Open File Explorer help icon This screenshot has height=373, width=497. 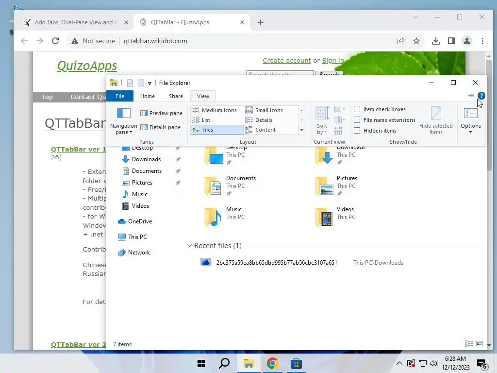pos(481,96)
